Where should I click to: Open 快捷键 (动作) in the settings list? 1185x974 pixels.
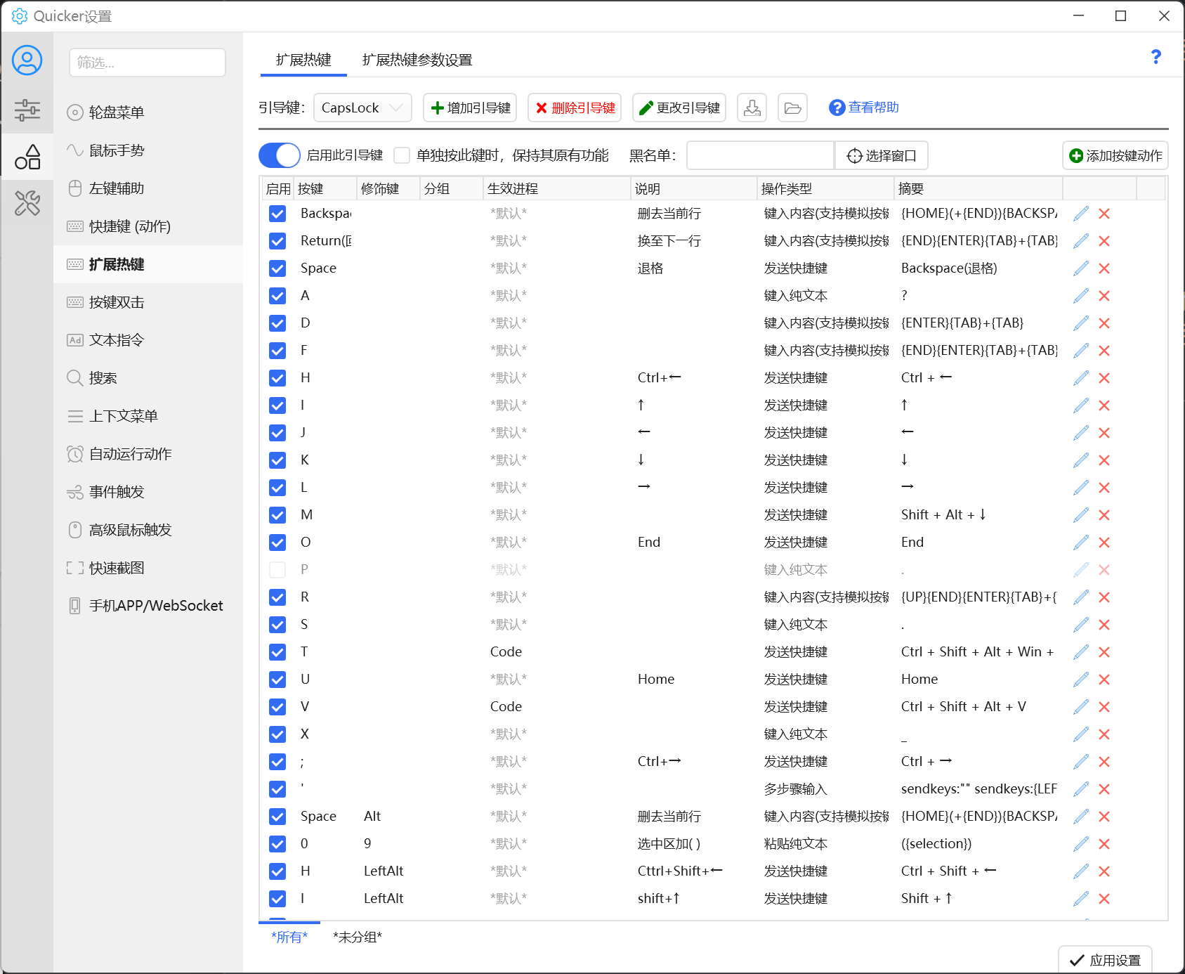[148, 226]
